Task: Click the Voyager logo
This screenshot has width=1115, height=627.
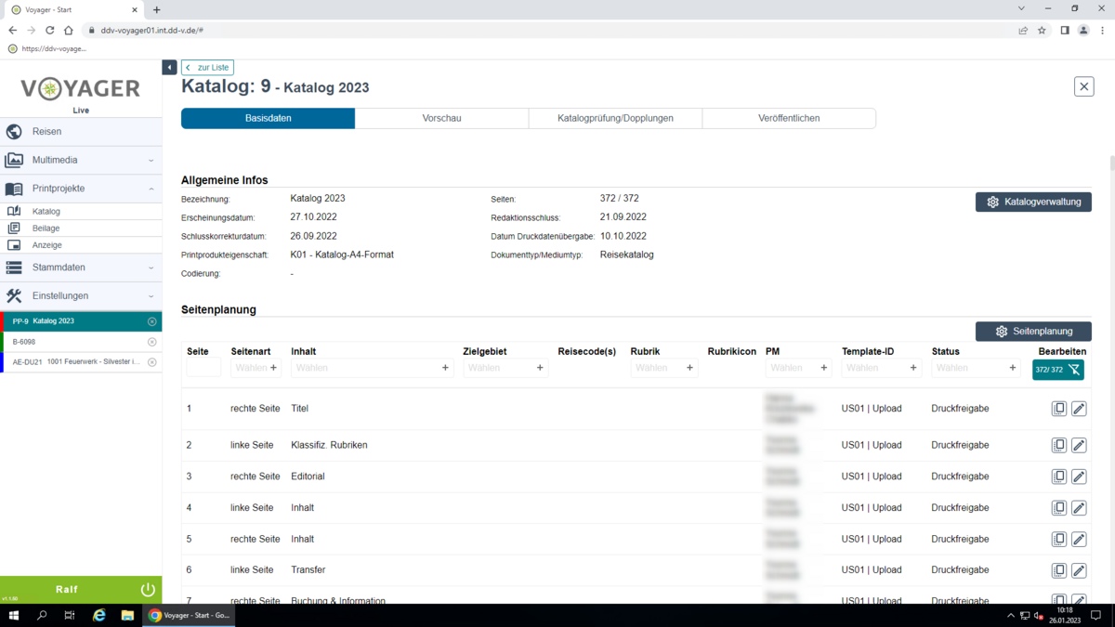Action: tap(81, 89)
